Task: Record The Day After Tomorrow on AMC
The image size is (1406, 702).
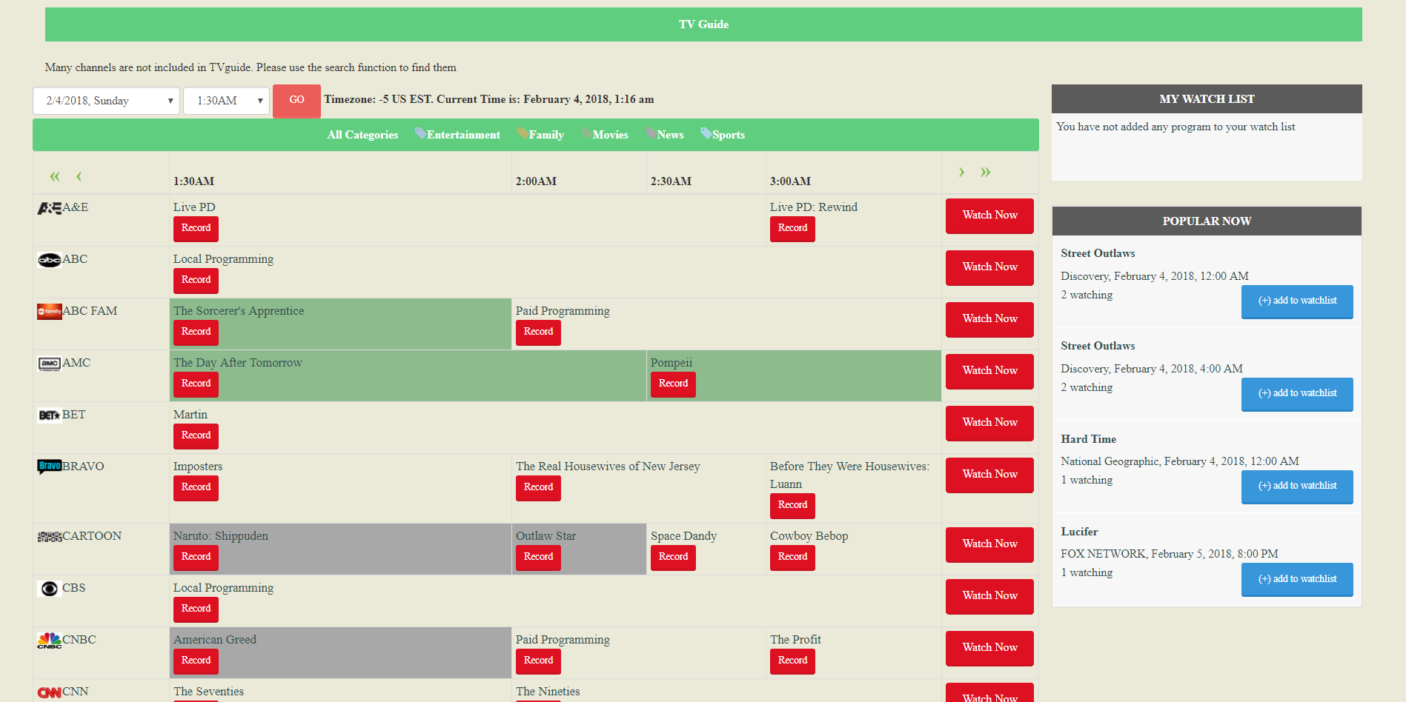Action: 196,384
